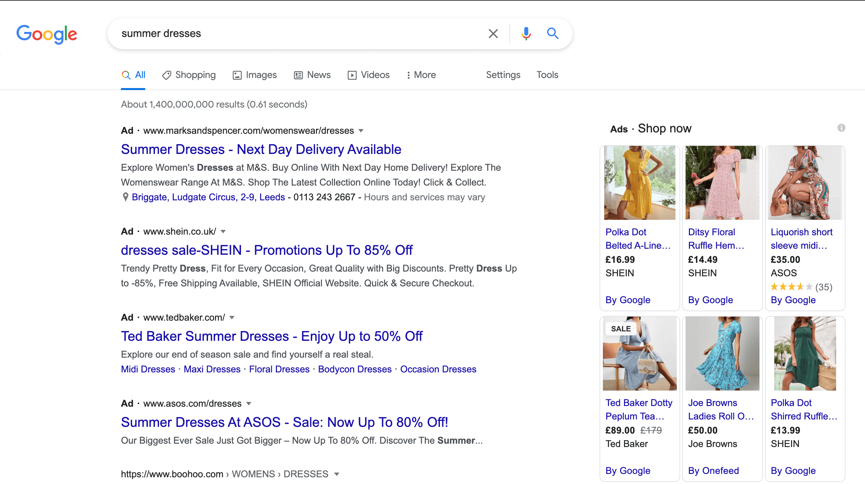
Task: Expand the arrow next to shein.co.uk URL
Action: [x=223, y=232]
